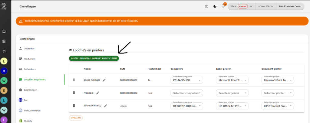
Task: Edit Sneek (Winkel) name pencil icon
Action: [x=104, y=80]
